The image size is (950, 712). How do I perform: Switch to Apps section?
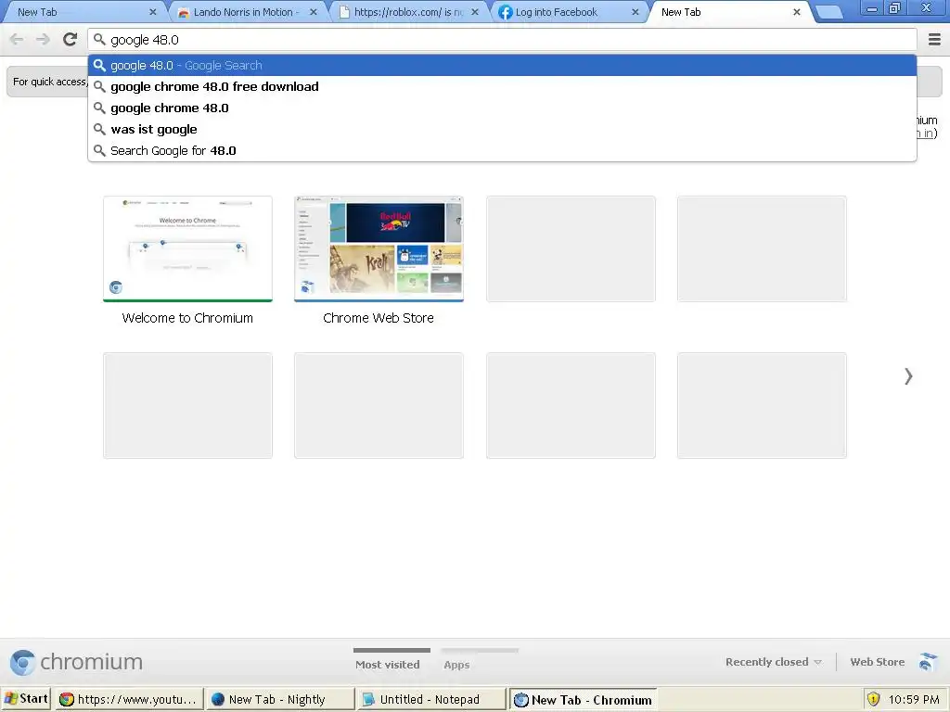tap(456, 665)
